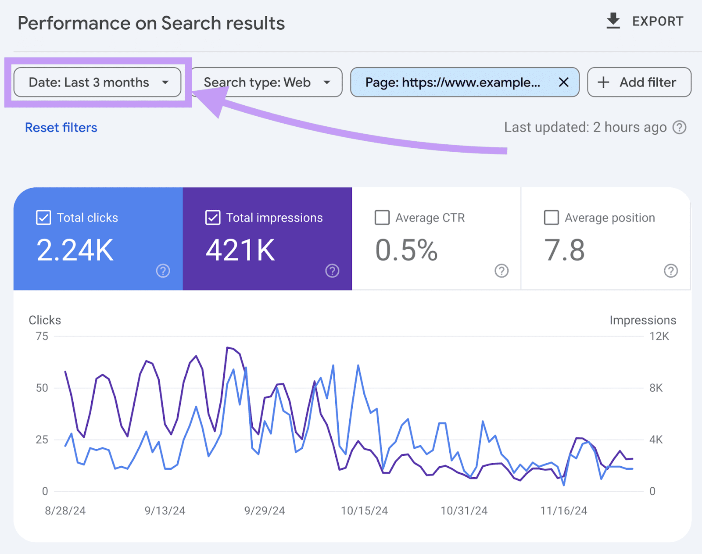
Task: Click the Export download icon
Action: (x=613, y=21)
